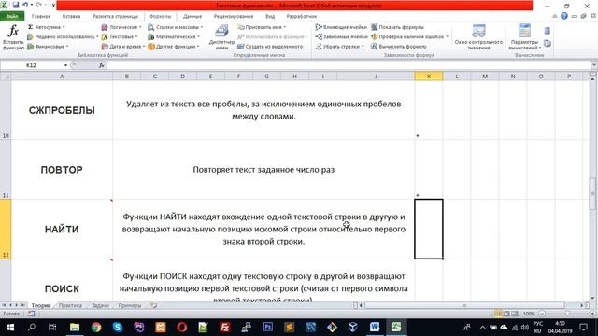Click Создать из выделенного
598x336 pixels.
point(270,47)
